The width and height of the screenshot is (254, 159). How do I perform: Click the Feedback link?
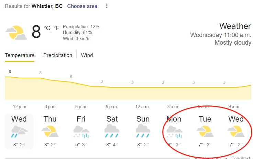pos(241,158)
